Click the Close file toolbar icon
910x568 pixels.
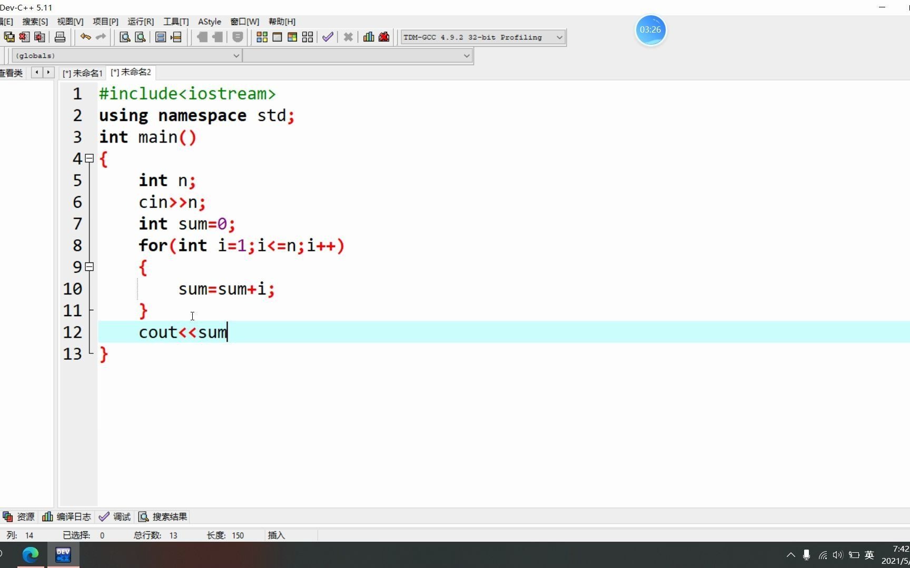24,37
